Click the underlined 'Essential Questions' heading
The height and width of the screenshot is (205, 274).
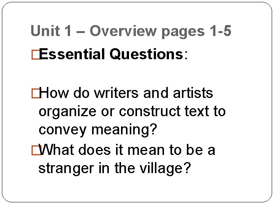click(111, 55)
